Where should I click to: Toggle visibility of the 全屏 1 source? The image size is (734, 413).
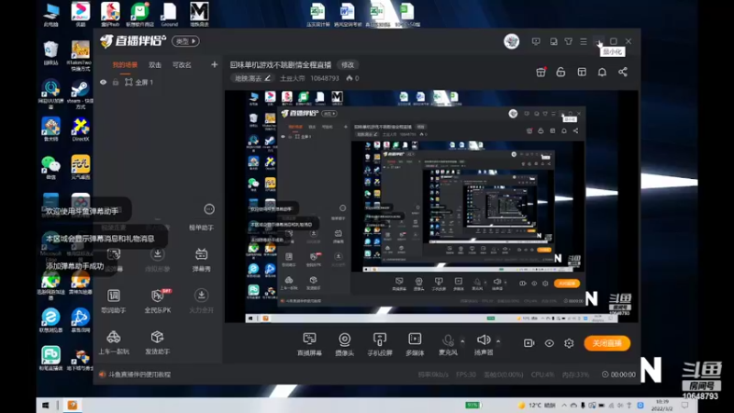tap(103, 82)
